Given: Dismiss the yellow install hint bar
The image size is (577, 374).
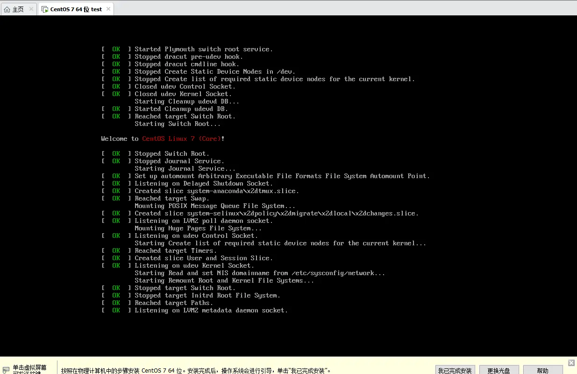Looking at the screenshot, I should point(571,363).
